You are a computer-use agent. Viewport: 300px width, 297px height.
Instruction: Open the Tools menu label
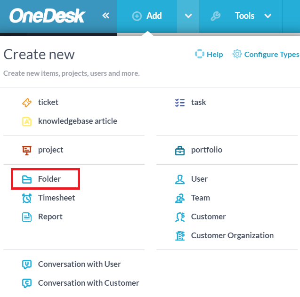click(x=244, y=16)
